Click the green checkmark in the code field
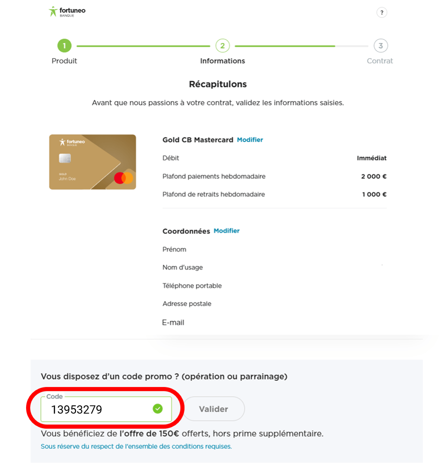440x474 pixels. coord(158,409)
